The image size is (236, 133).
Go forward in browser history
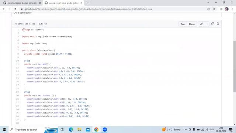pyautogui.click(x=9, y=9)
